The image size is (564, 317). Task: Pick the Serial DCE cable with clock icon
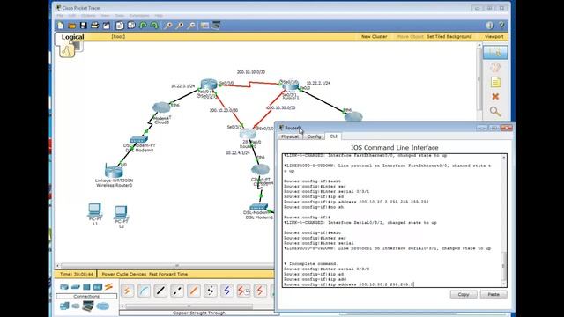[x=243, y=291]
